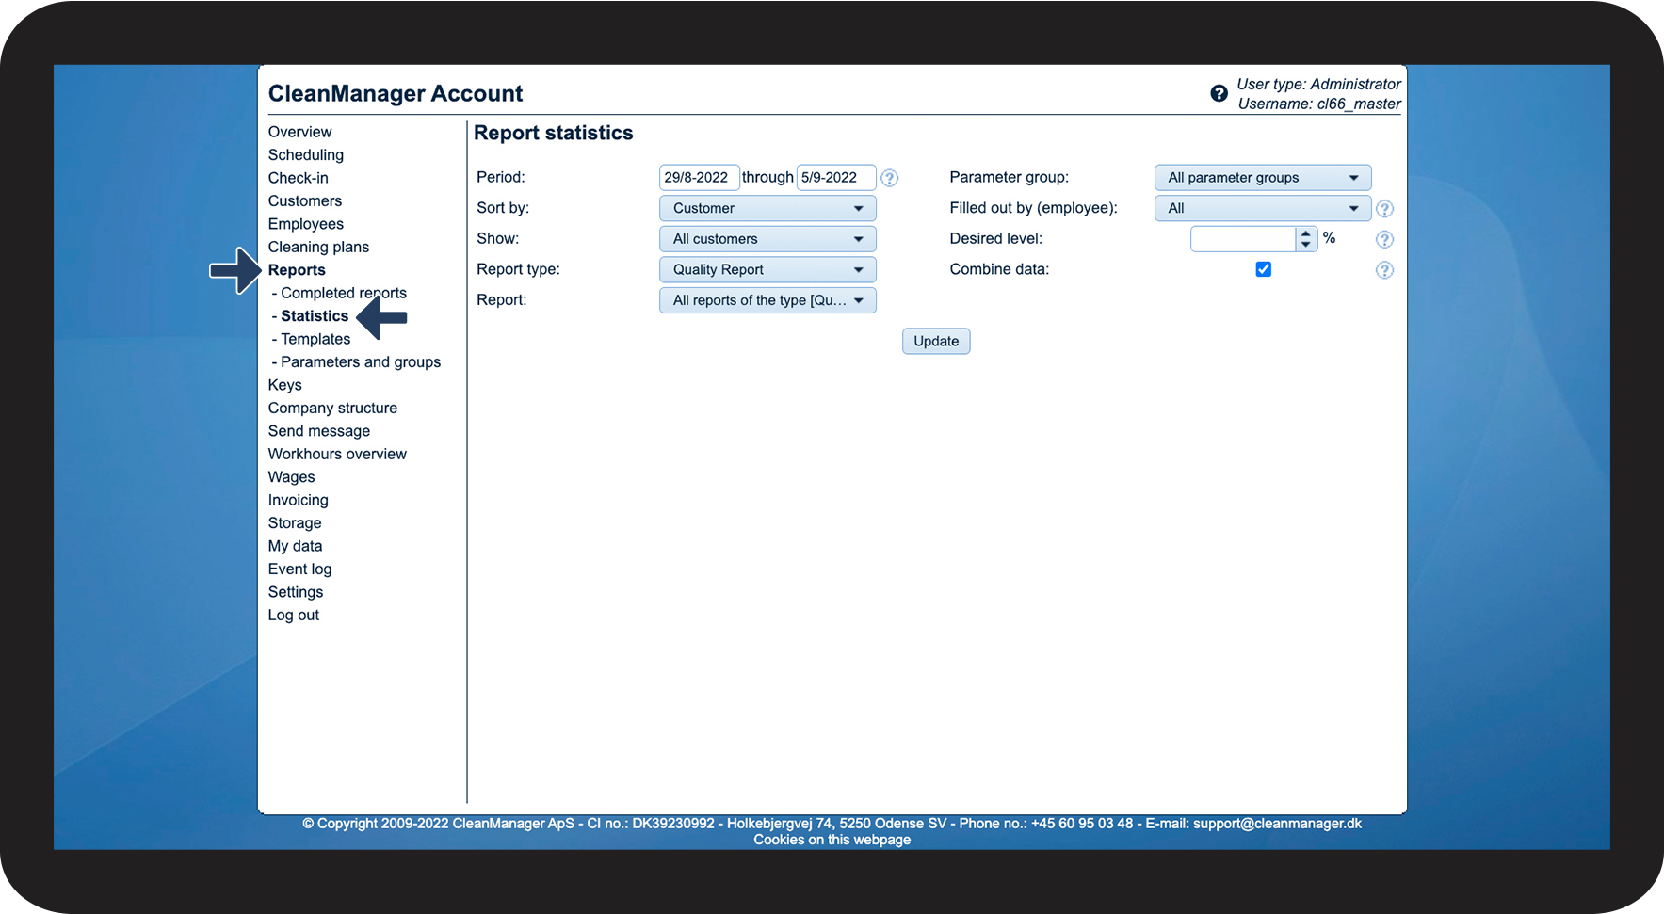The image size is (1664, 914).
Task: Expand the Report dropdown listing all reports
Action: (x=767, y=300)
